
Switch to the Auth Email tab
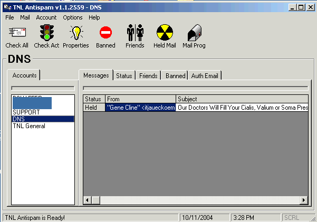[x=205, y=76]
